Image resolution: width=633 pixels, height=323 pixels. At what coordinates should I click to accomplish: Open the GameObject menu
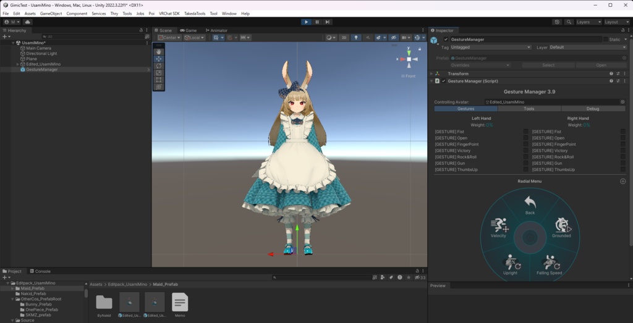(x=51, y=14)
